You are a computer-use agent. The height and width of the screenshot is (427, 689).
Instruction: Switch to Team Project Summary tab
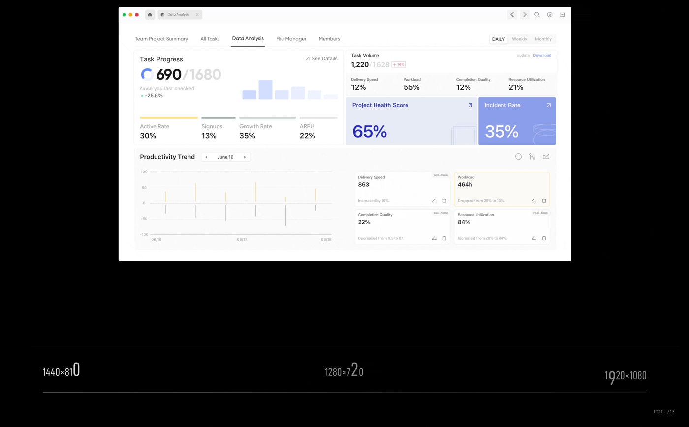(x=161, y=39)
